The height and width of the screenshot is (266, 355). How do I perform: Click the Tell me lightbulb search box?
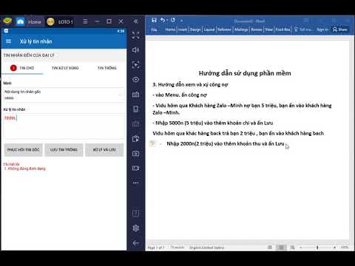(303, 30)
